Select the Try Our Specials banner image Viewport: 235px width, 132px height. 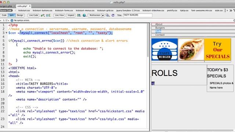click(217, 49)
